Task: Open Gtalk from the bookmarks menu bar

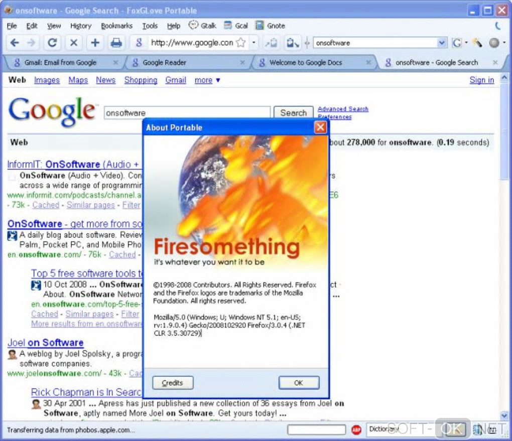Action: (202, 26)
